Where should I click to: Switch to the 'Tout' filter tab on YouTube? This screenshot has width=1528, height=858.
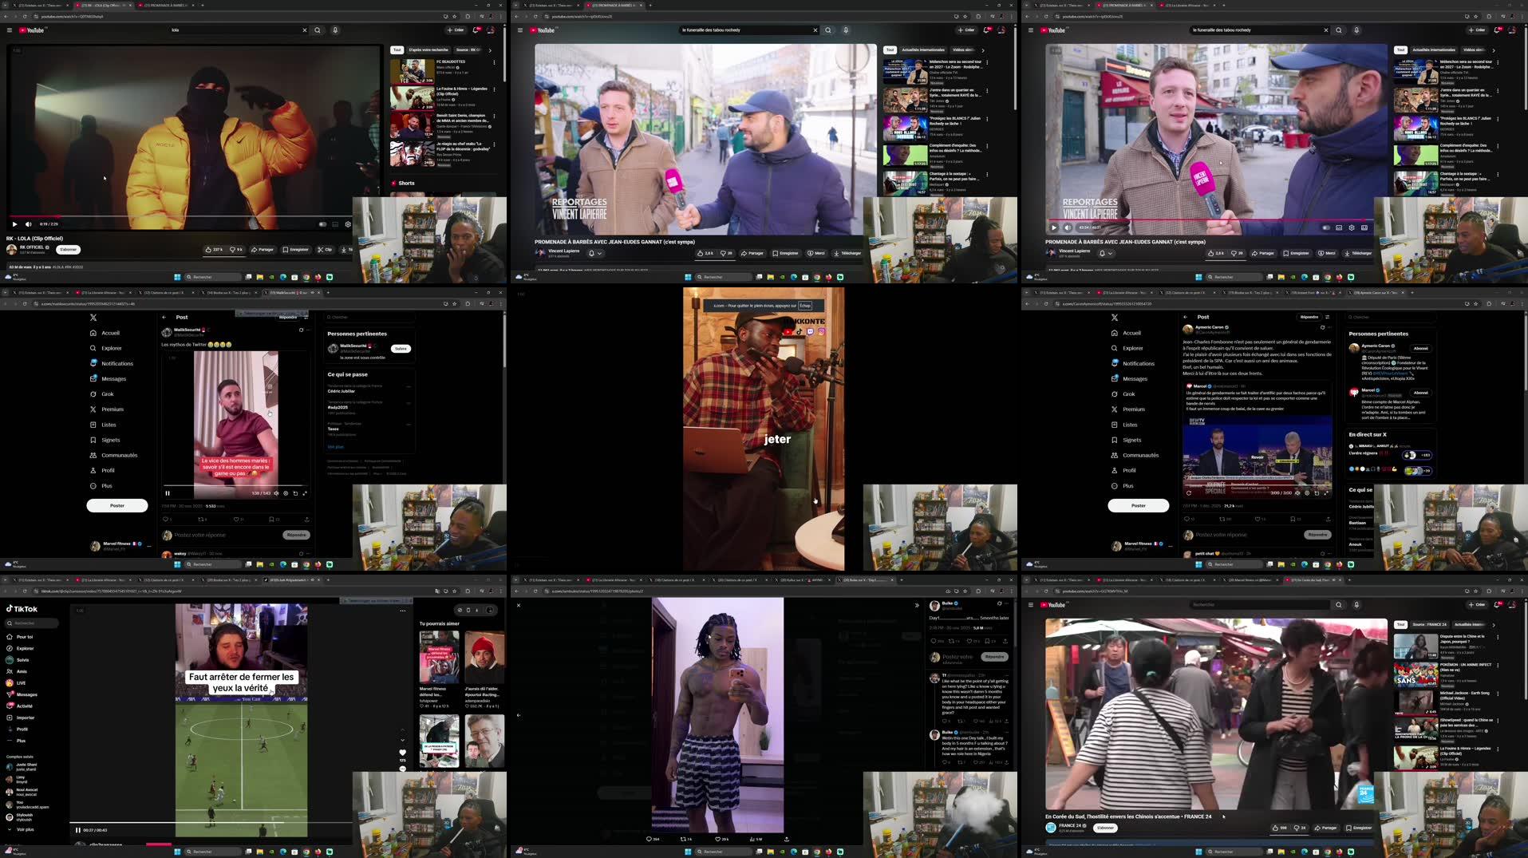(x=889, y=49)
